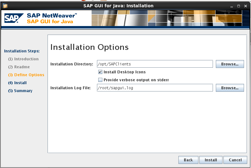Click the Installation Options heading
Viewport: 251px width, 168px height.
click(x=89, y=47)
